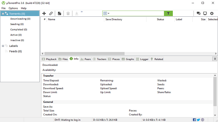Click the Feeds RSS icon
This screenshot has height=122, width=218.
click(x=6, y=51)
